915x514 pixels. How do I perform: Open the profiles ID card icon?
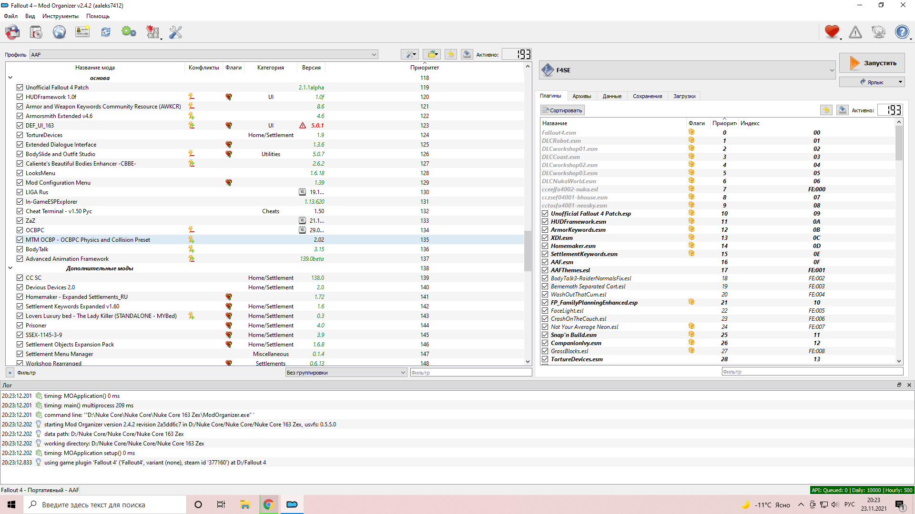(82, 32)
